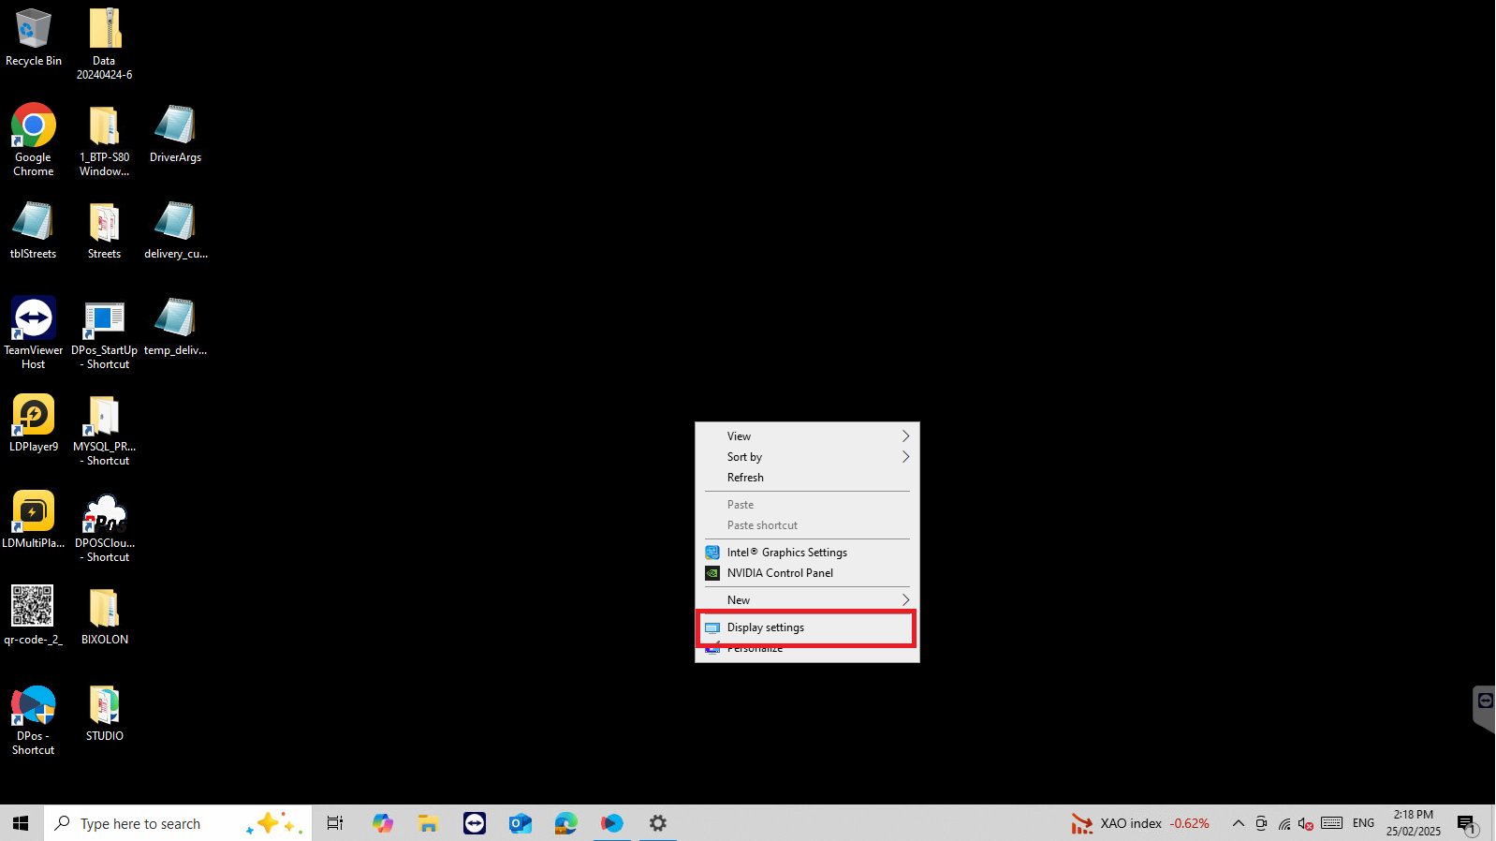This screenshot has width=1496, height=841.
Task: Open the clock showing 2:18 PM
Action: point(1414,823)
